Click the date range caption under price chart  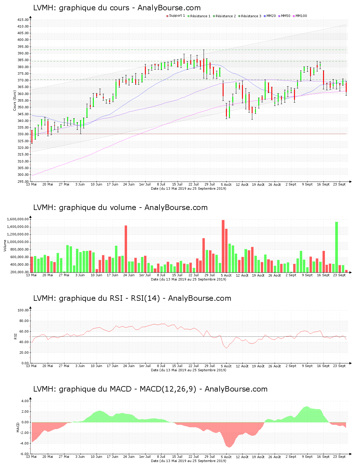(188, 189)
